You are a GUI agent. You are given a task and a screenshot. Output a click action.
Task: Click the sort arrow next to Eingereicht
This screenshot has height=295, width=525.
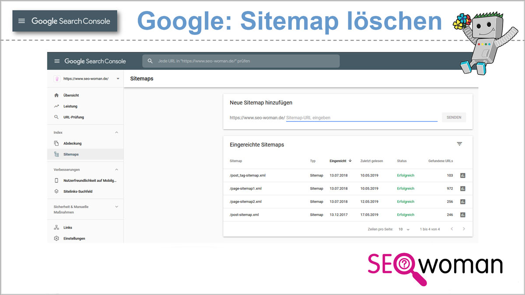350,160
